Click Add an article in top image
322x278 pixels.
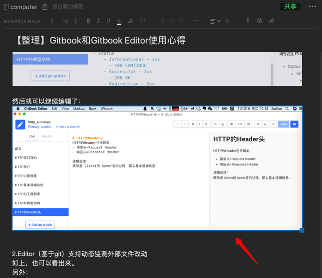50,76
